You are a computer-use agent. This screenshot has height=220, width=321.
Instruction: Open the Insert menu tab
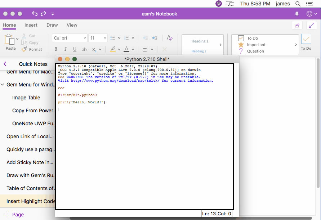[x=31, y=25]
